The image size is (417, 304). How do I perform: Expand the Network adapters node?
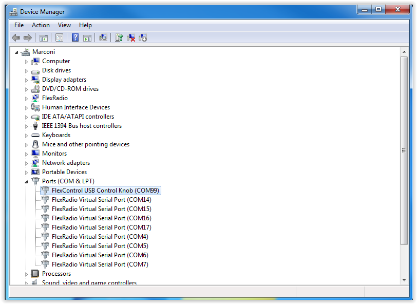(26, 163)
